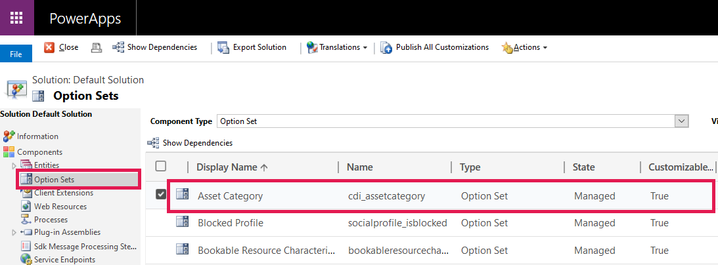This screenshot has height=265, width=718.
Task: Click the Asset Category row icon
Action: [x=183, y=195]
